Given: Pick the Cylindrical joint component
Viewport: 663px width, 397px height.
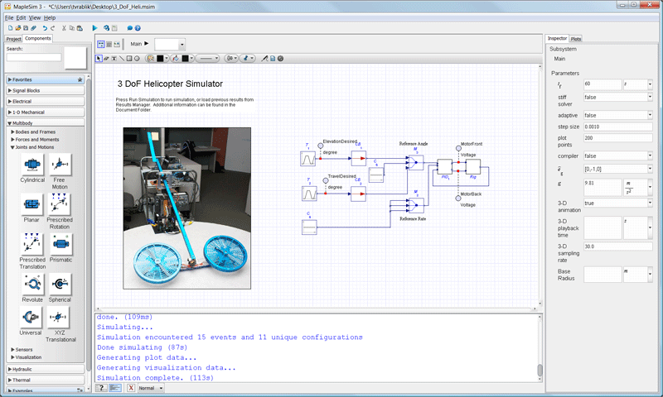Looking at the screenshot, I should coord(32,165).
